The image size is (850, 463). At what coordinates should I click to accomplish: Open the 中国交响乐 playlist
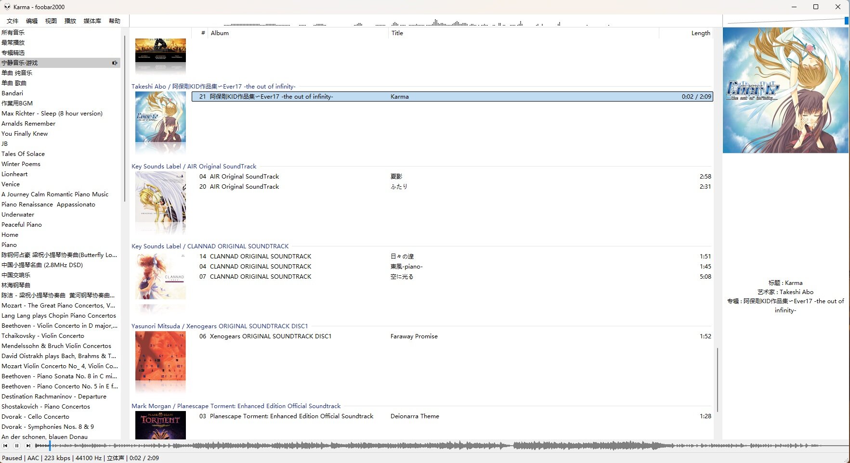coord(60,275)
